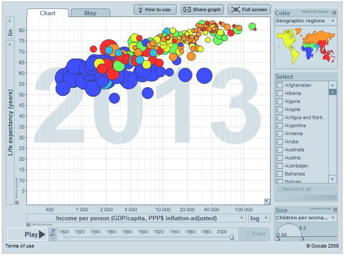Select Argentina in the country list
Image resolution: width=345 pixels, height=257 pixels.
(x=295, y=125)
